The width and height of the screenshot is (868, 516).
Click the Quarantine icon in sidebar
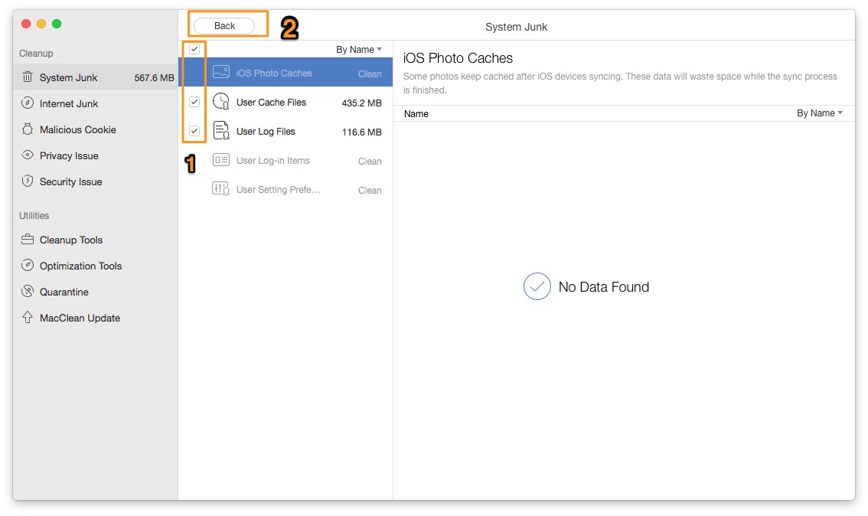[x=28, y=291]
